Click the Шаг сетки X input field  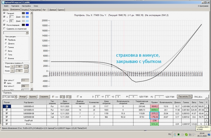25,86
